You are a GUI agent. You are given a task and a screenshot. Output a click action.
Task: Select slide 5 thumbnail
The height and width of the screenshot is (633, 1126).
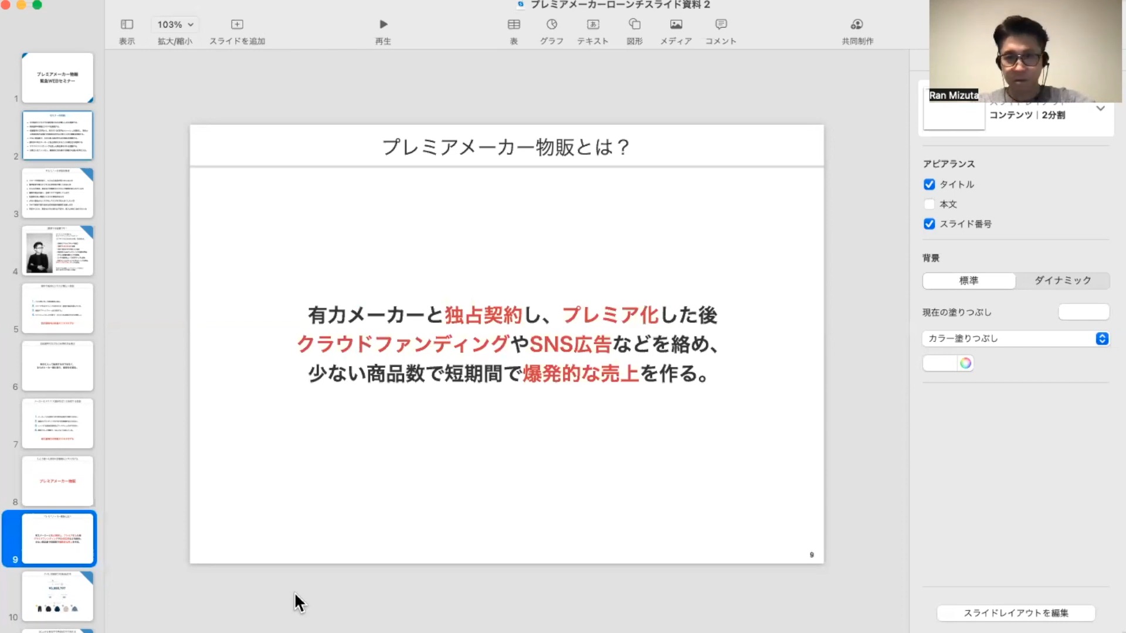pos(57,308)
